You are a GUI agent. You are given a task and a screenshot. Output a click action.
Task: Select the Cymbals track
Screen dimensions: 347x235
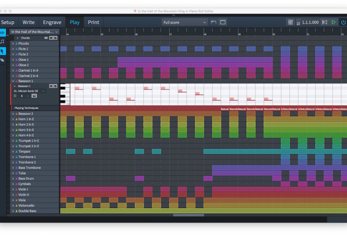click(35, 184)
